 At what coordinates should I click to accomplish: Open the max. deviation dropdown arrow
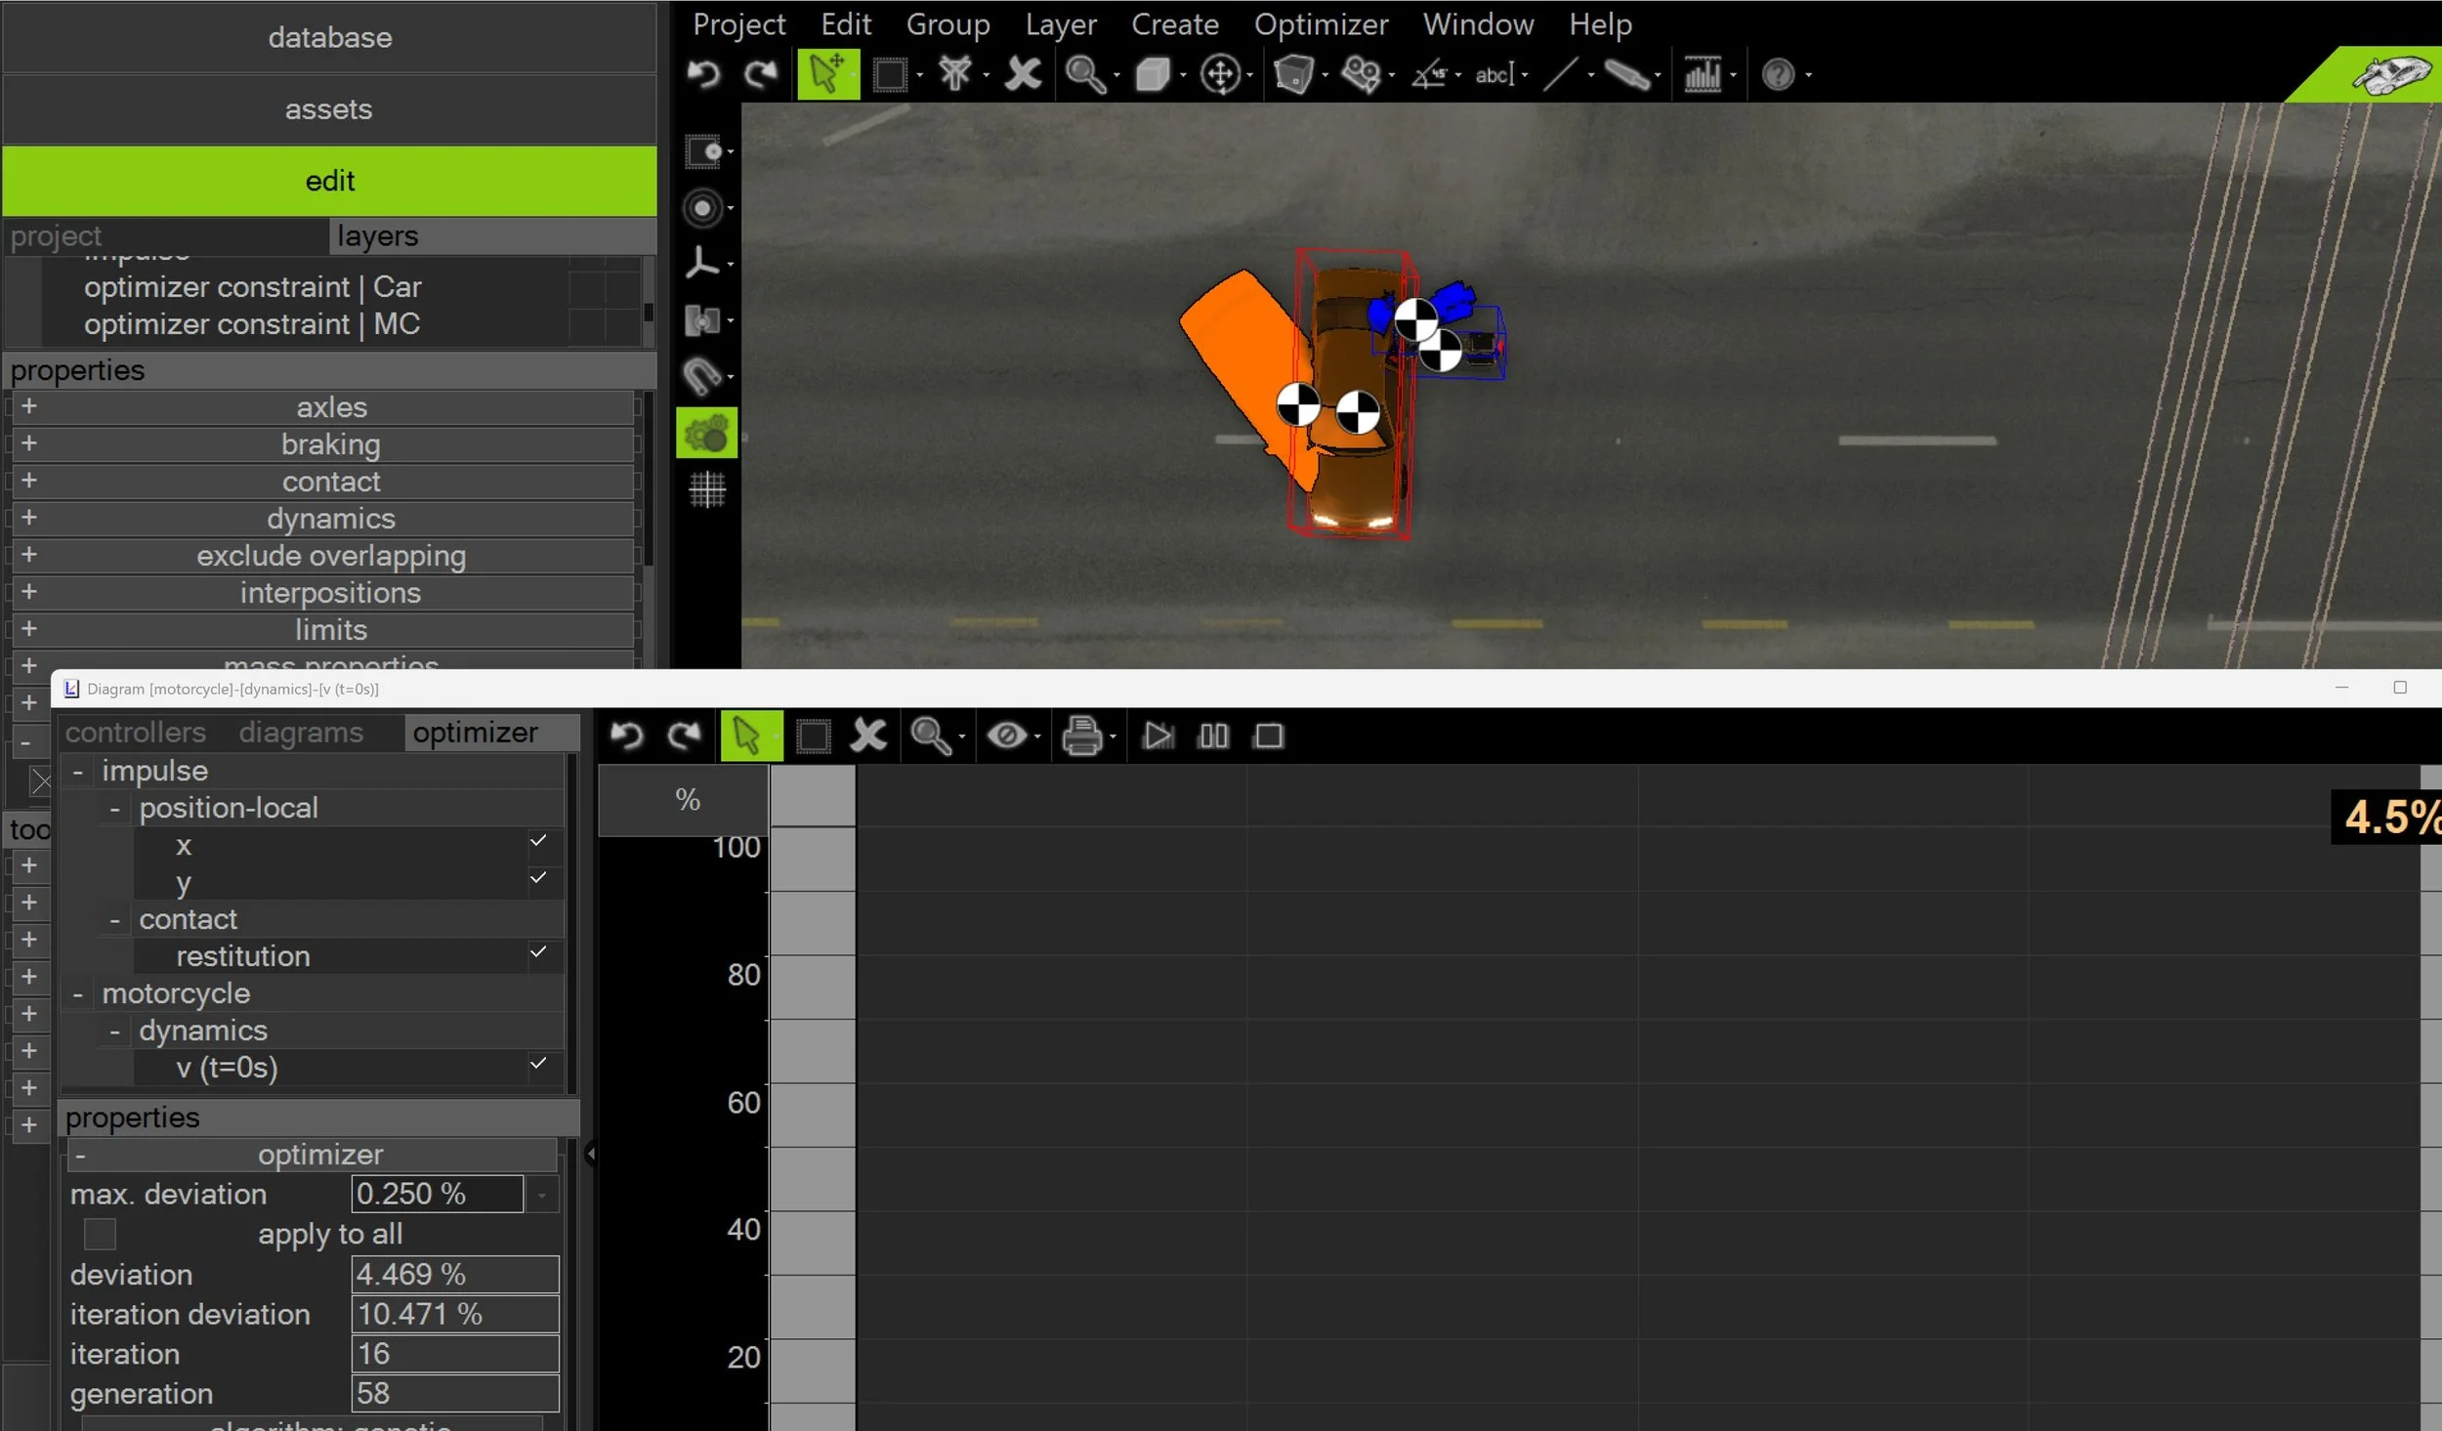pyautogui.click(x=542, y=1195)
